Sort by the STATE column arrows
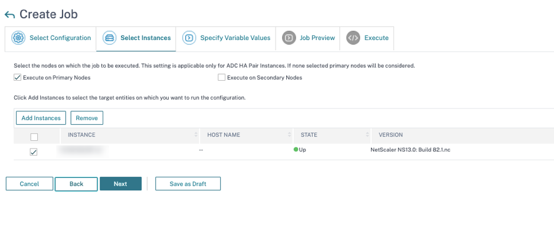This screenshot has height=238, width=554. 368,135
